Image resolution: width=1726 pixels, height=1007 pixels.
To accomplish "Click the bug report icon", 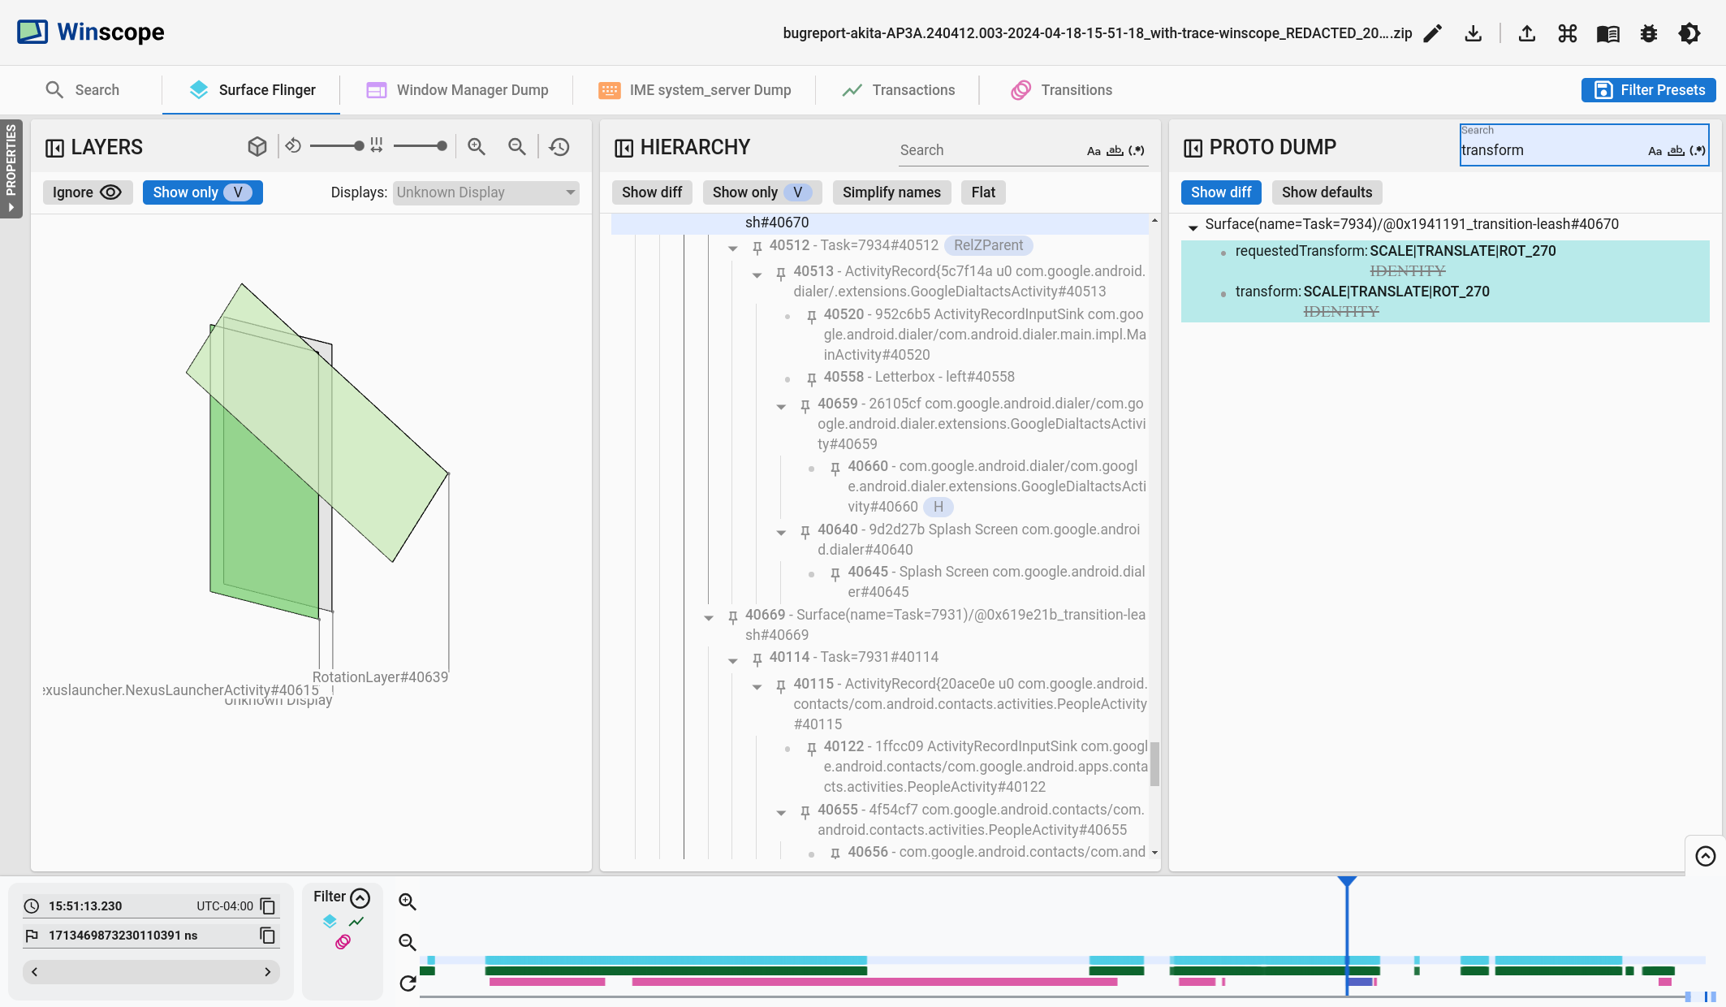I will click(x=1649, y=33).
